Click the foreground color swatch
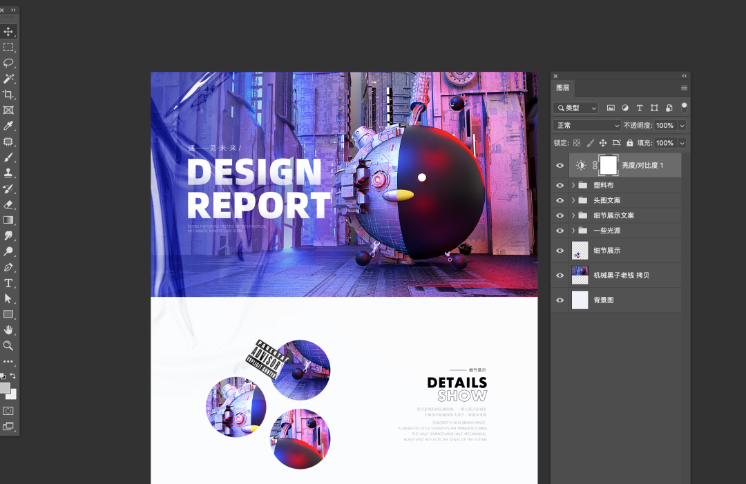This screenshot has height=484, width=746. coord(4,388)
